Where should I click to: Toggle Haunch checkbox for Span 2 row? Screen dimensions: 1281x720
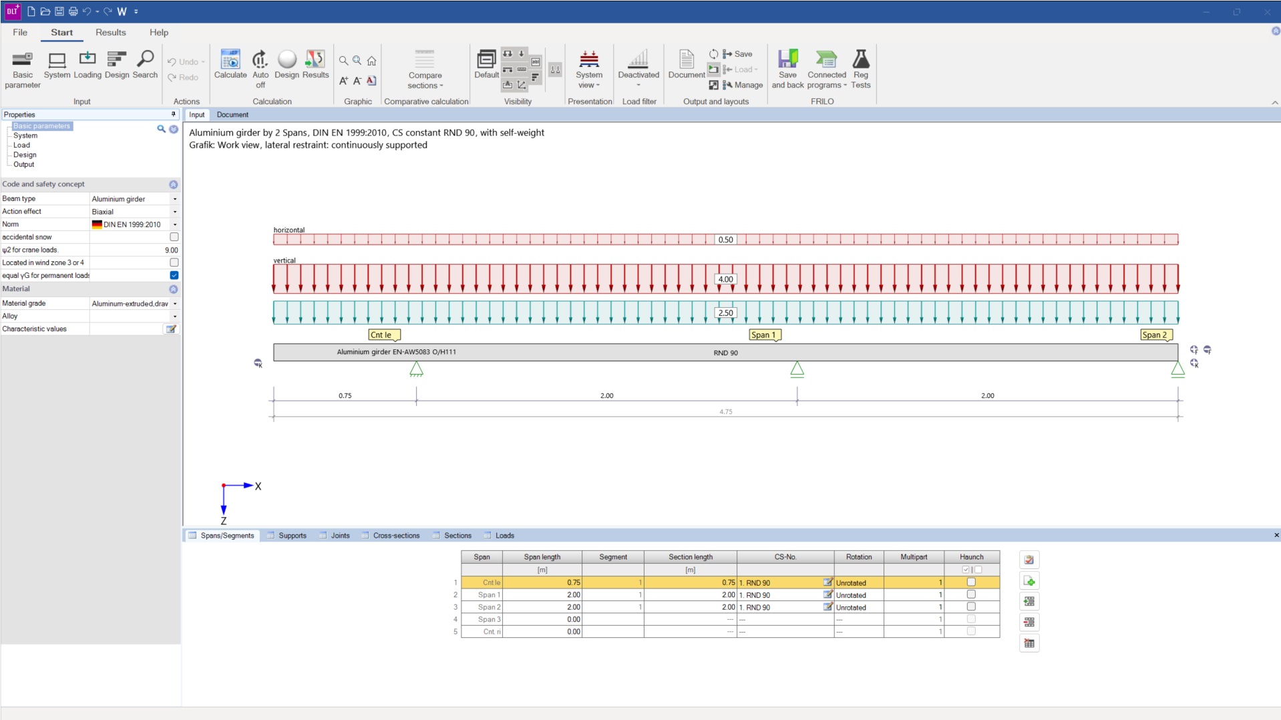click(971, 606)
